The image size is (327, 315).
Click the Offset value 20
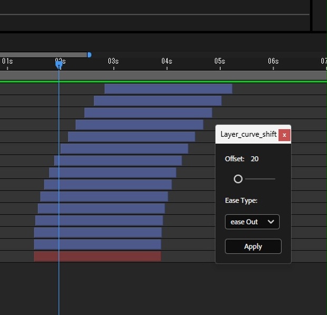255,159
